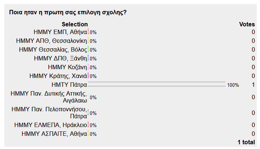Image resolution: width=260 pixels, height=149 pixels.
Task: Select the ΗΜΜΥ ΑΠΘ, Θεσσαλονίκη row label
Action: click(51, 41)
